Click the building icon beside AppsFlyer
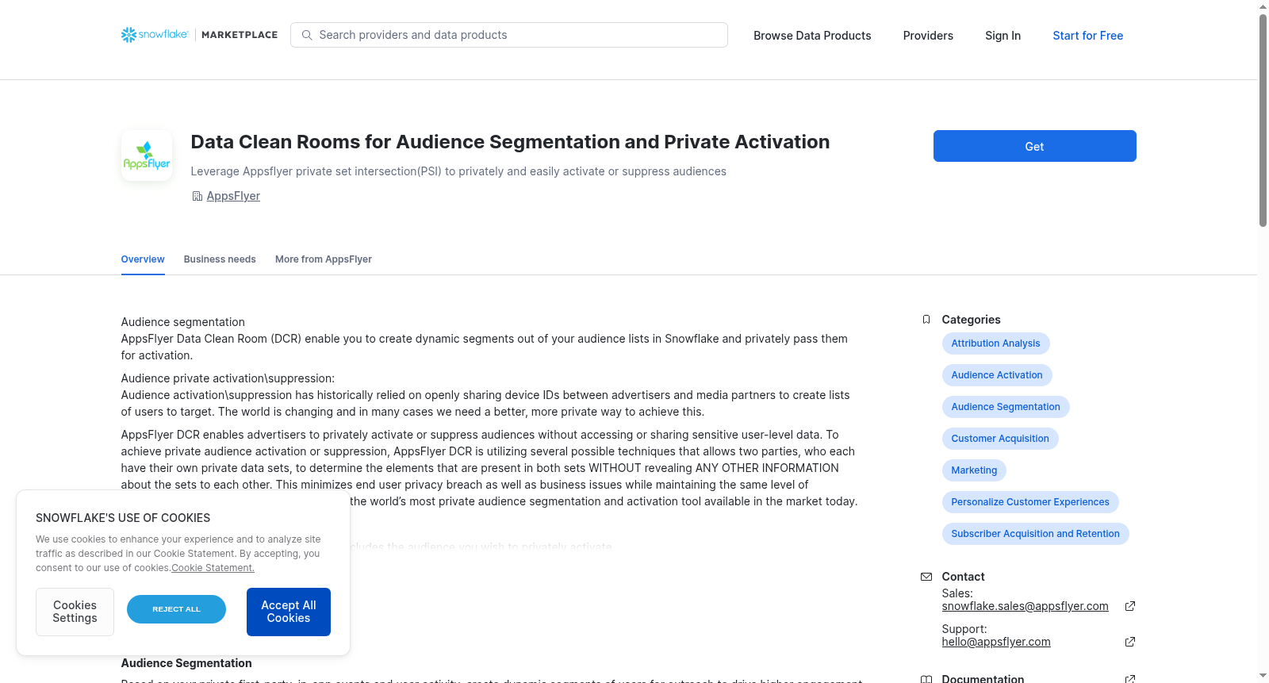 (197, 196)
